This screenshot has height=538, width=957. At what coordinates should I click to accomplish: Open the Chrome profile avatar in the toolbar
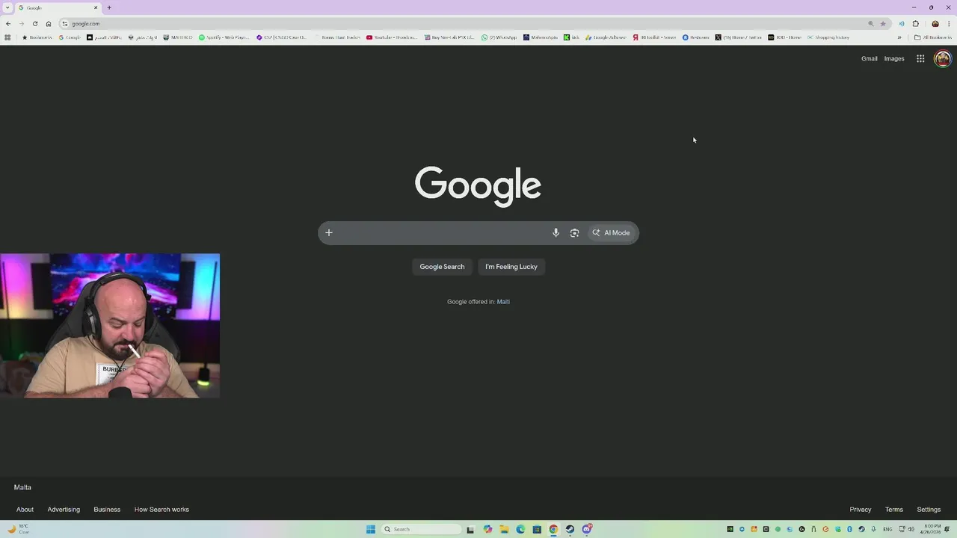click(935, 23)
